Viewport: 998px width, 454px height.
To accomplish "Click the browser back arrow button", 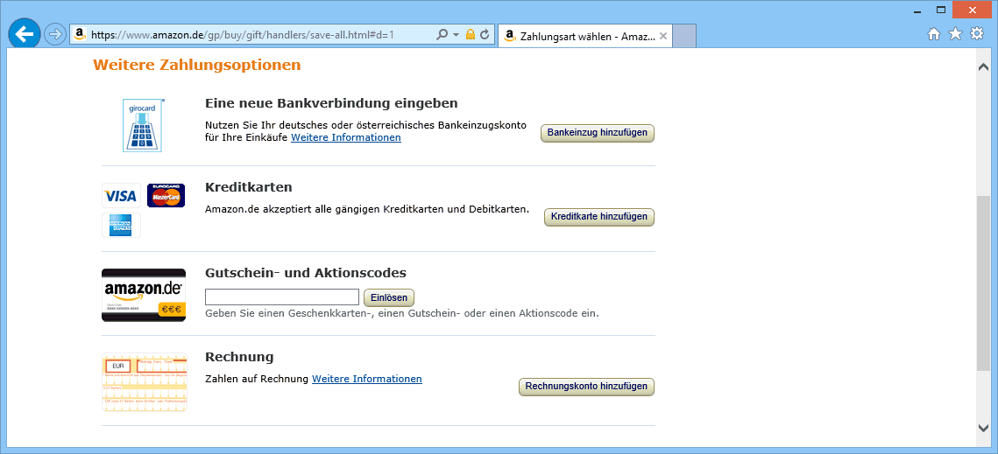I will click(x=25, y=34).
